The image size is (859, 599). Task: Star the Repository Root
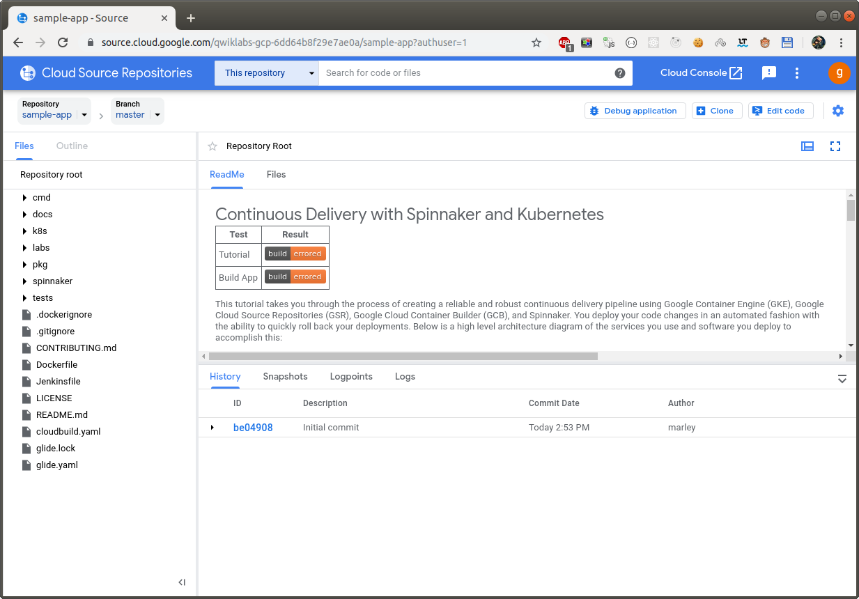(x=212, y=146)
